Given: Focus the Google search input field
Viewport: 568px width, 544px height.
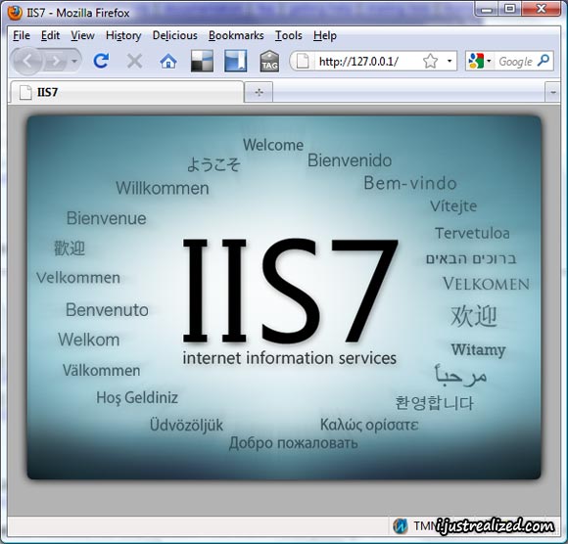Looking at the screenshot, I should tap(515, 62).
